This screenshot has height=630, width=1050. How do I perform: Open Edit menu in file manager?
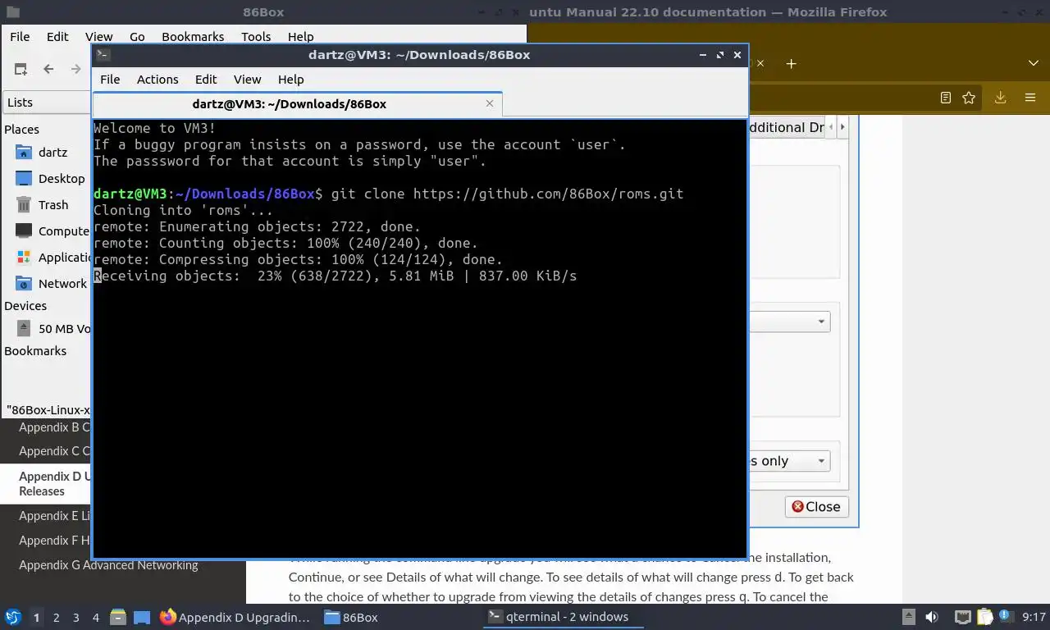coord(57,37)
